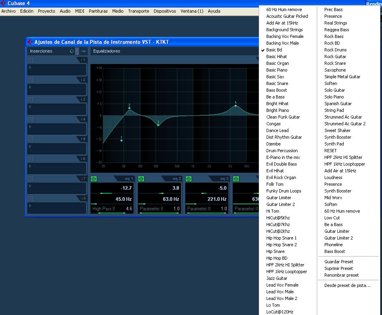Image resolution: width=382 pixels, height=315 pixels.
Task: Click EQ curve point 3
Action: click(158, 125)
